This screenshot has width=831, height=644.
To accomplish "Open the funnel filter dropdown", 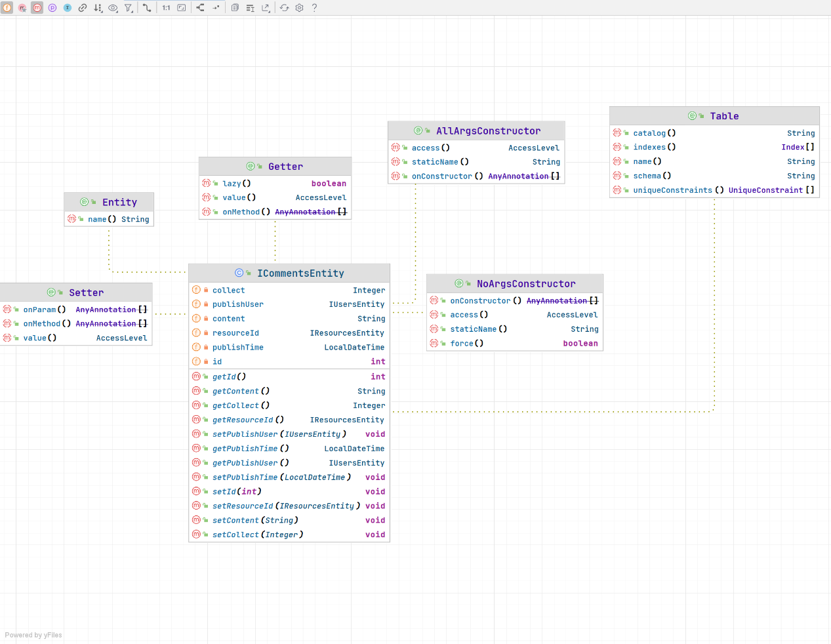I will 129,8.
